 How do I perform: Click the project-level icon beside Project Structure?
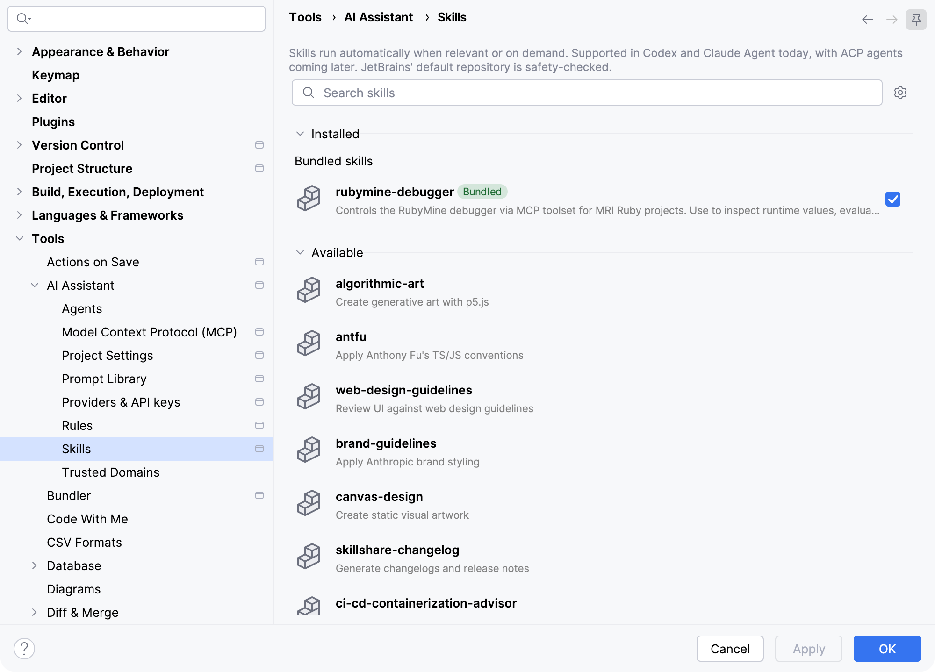(259, 168)
